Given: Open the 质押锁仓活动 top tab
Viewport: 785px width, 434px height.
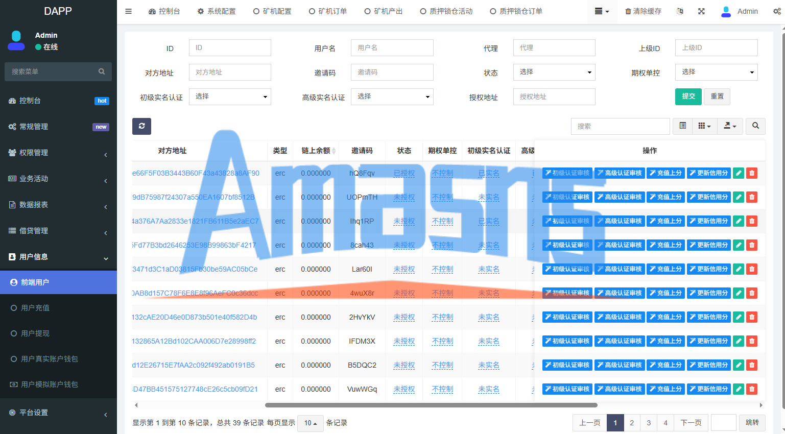Looking at the screenshot, I should [446, 11].
